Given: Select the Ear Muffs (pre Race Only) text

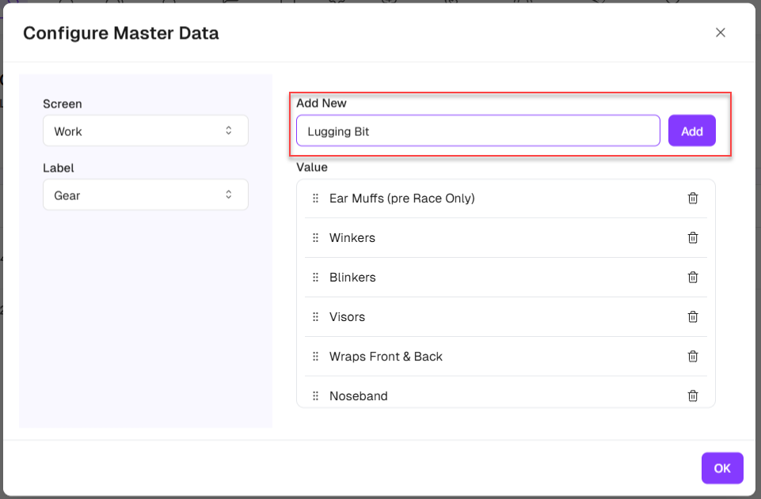Looking at the screenshot, I should point(401,198).
